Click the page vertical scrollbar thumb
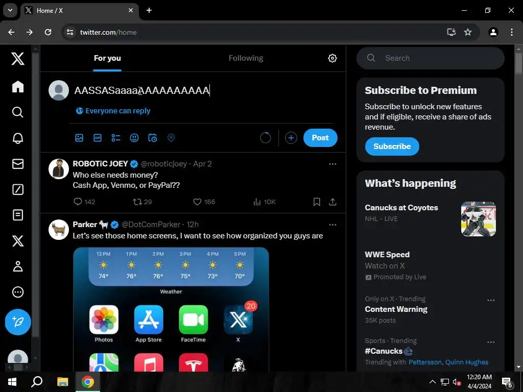The image size is (523, 392). (x=518, y=63)
